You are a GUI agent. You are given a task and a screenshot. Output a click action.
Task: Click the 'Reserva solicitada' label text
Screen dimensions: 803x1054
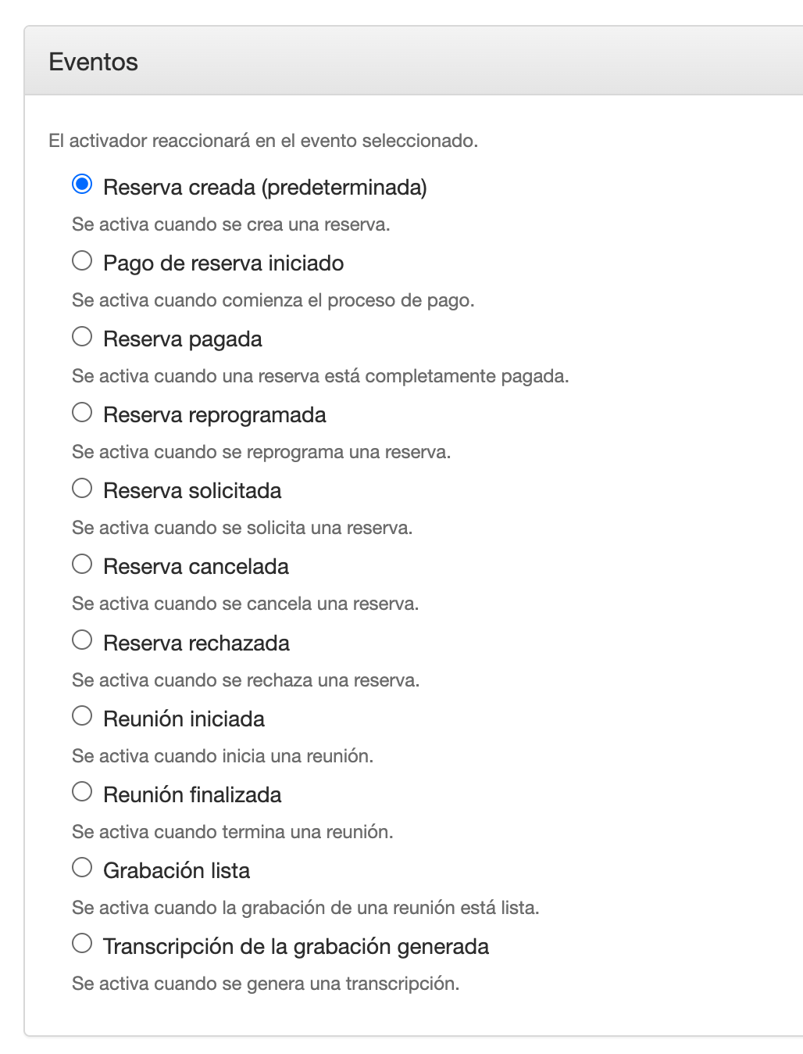(x=192, y=491)
